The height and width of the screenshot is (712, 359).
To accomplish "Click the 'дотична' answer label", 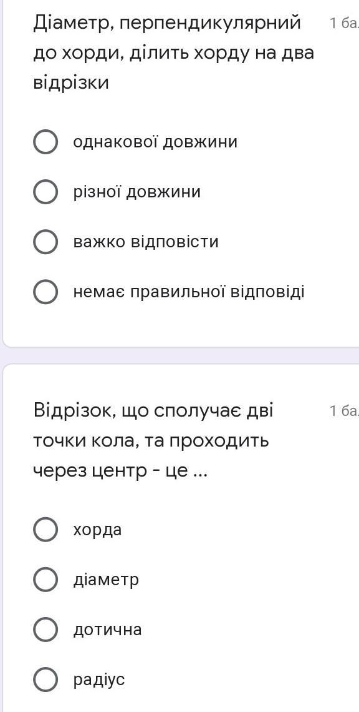I will 107,630.
